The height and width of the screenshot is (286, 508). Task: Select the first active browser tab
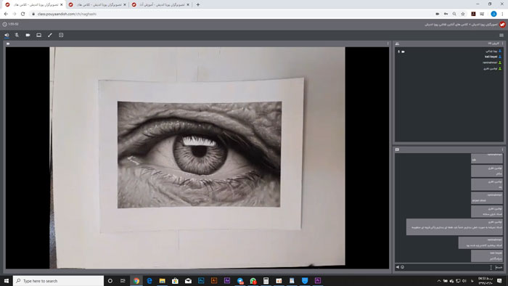coord(33,5)
